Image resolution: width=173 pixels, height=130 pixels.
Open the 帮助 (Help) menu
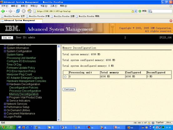[64, 6]
